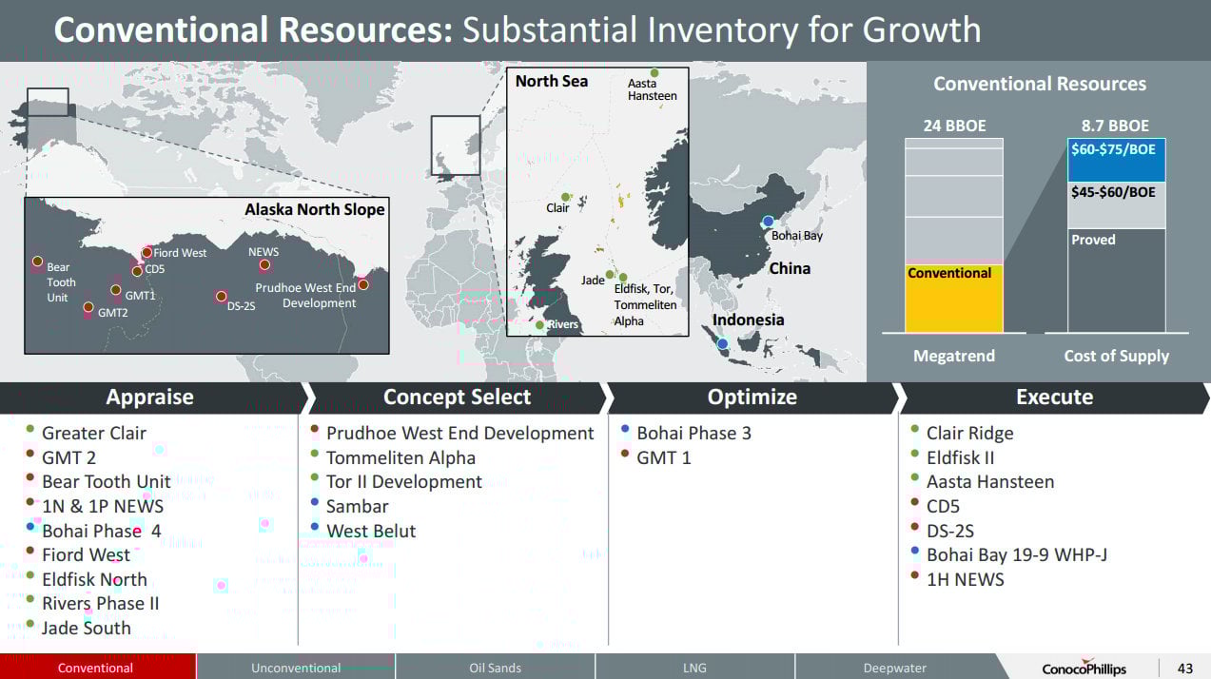Screen dimensions: 1211x679
Task: Click the ConocoPhillips logo
Action: pyautogui.click(x=1084, y=669)
